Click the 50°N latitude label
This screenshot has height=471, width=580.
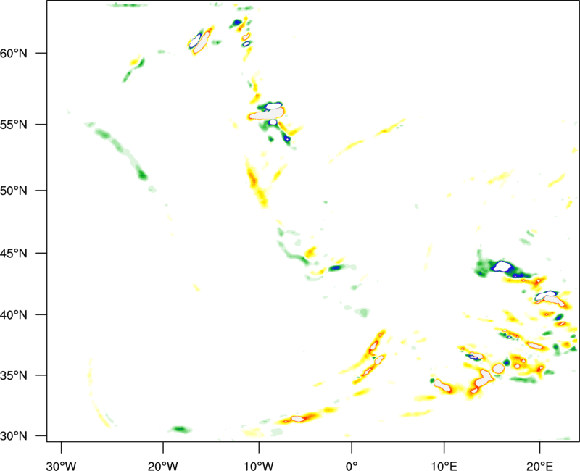point(13,191)
